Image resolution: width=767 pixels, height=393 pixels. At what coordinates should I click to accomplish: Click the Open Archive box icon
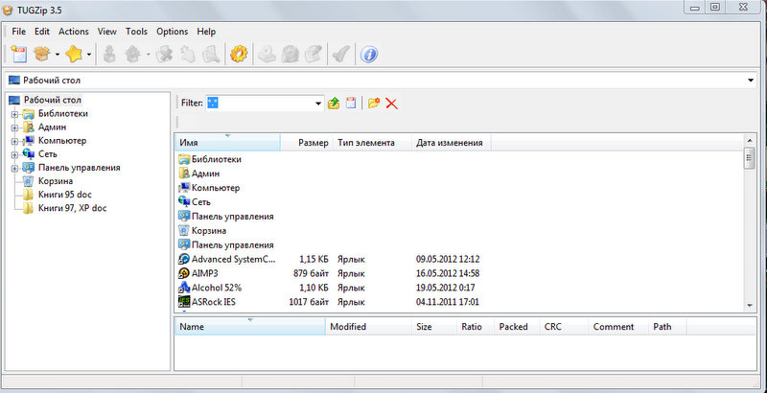point(42,55)
